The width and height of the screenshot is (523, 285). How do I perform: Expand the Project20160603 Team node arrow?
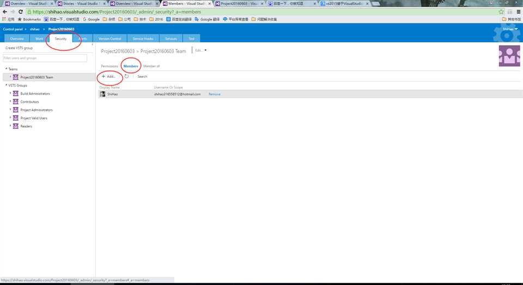click(x=10, y=77)
